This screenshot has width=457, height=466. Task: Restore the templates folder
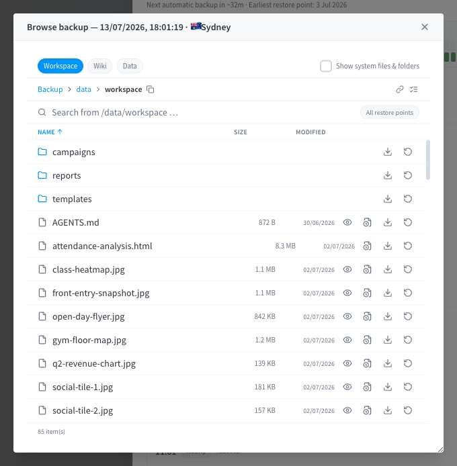[x=408, y=199]
